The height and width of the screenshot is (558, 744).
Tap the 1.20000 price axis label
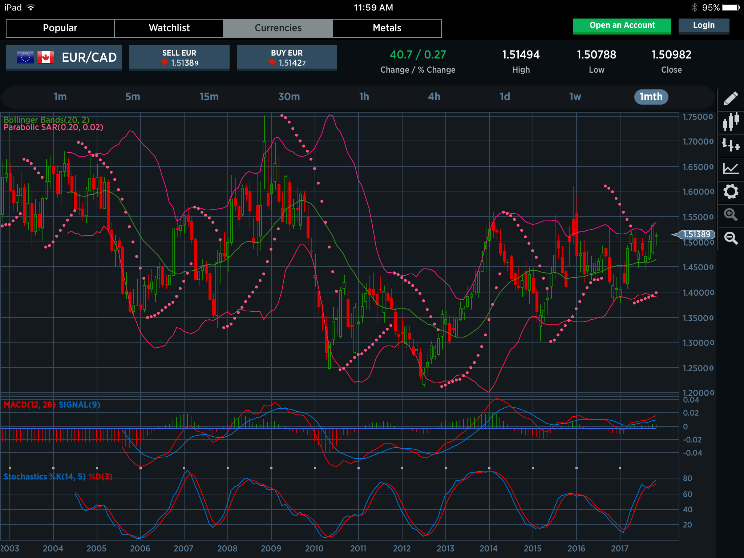pos(698,393)
